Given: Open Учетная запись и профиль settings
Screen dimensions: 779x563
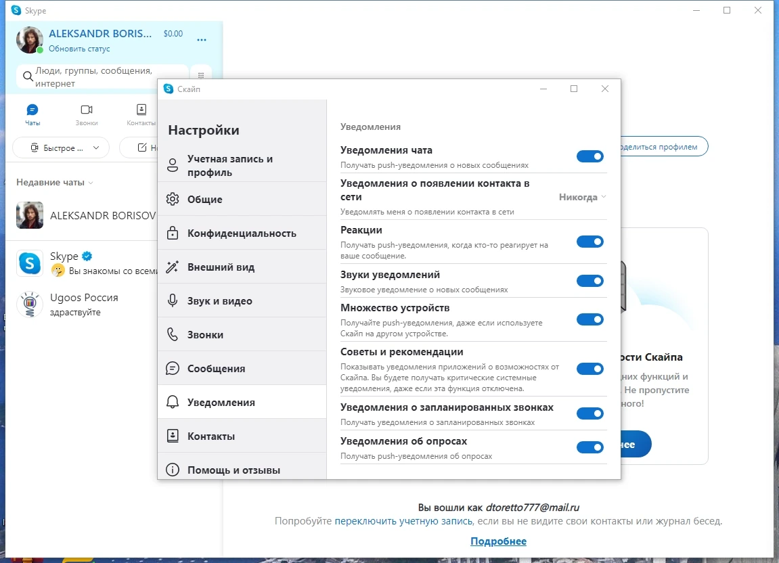Looking at the screenshot, I should 242,166.
